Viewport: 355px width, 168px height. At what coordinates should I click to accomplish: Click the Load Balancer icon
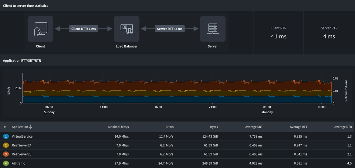[127, 29]
